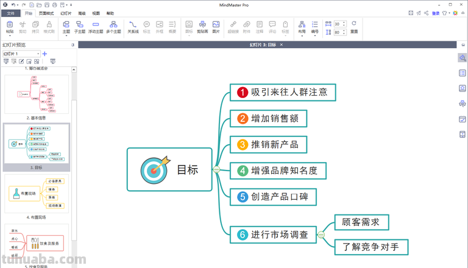Select the 吸引来往人群注意 topic
This screenshot has height=268, width=468.
coord(283,93)
